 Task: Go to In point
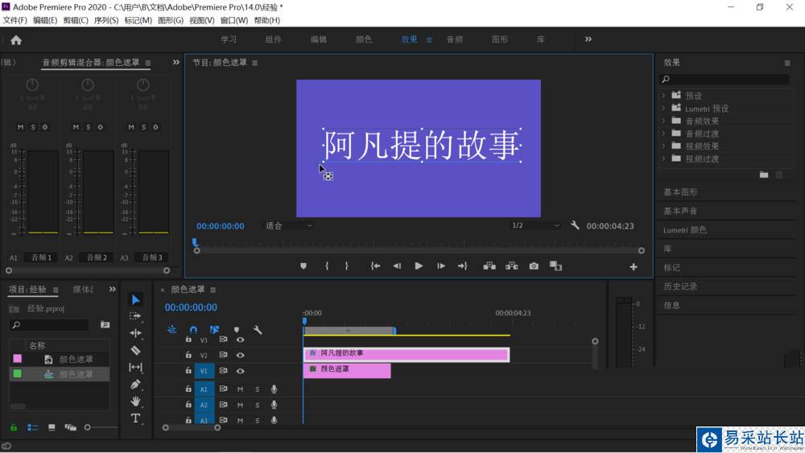pyautogui.click(x=375, y=266)
